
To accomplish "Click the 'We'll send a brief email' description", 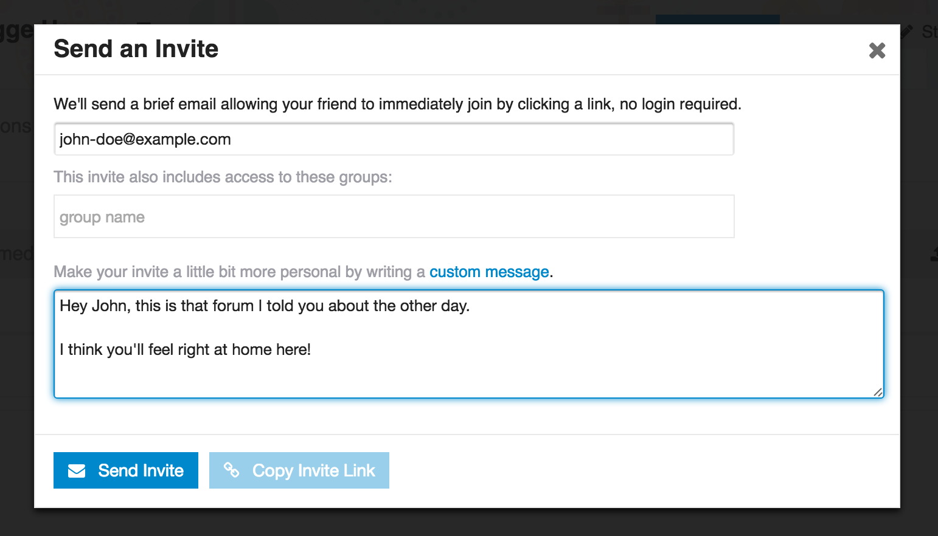I will click(397, 104).
